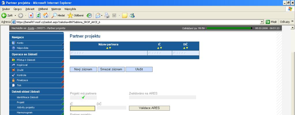Click the Smazat záznam button
Viewport: 295px width, 115px height.
pyautogui.click(x=111, y=69)
